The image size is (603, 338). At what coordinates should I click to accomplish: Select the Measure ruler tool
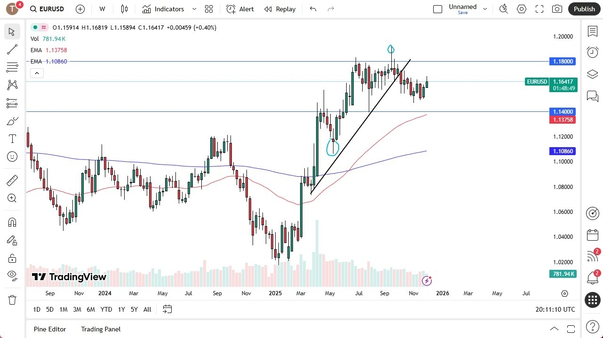(x=12, y=180)
